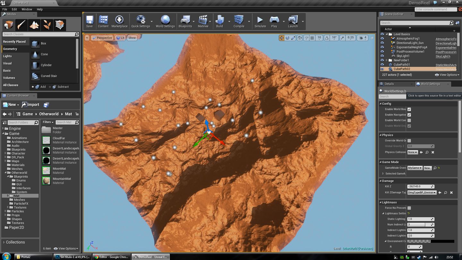Viewport: 462px width, 260px height.
Task: Click the New button in Content Browser
Action: (x=11, y=105)
